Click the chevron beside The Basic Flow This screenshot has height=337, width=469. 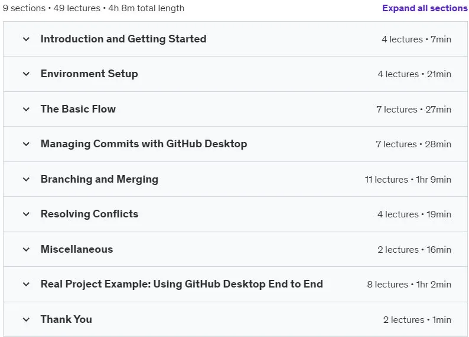click(27, 109)
